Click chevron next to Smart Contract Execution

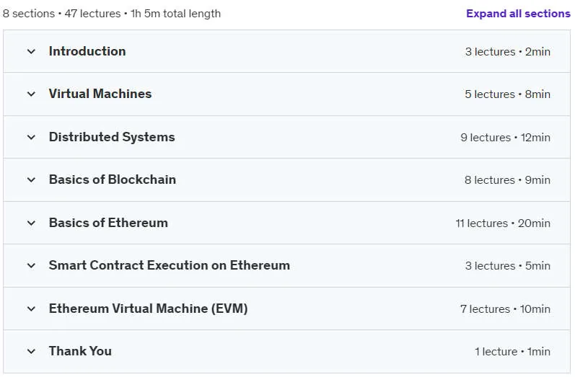pos(31,265)
